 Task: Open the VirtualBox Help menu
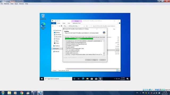(27, 4)
